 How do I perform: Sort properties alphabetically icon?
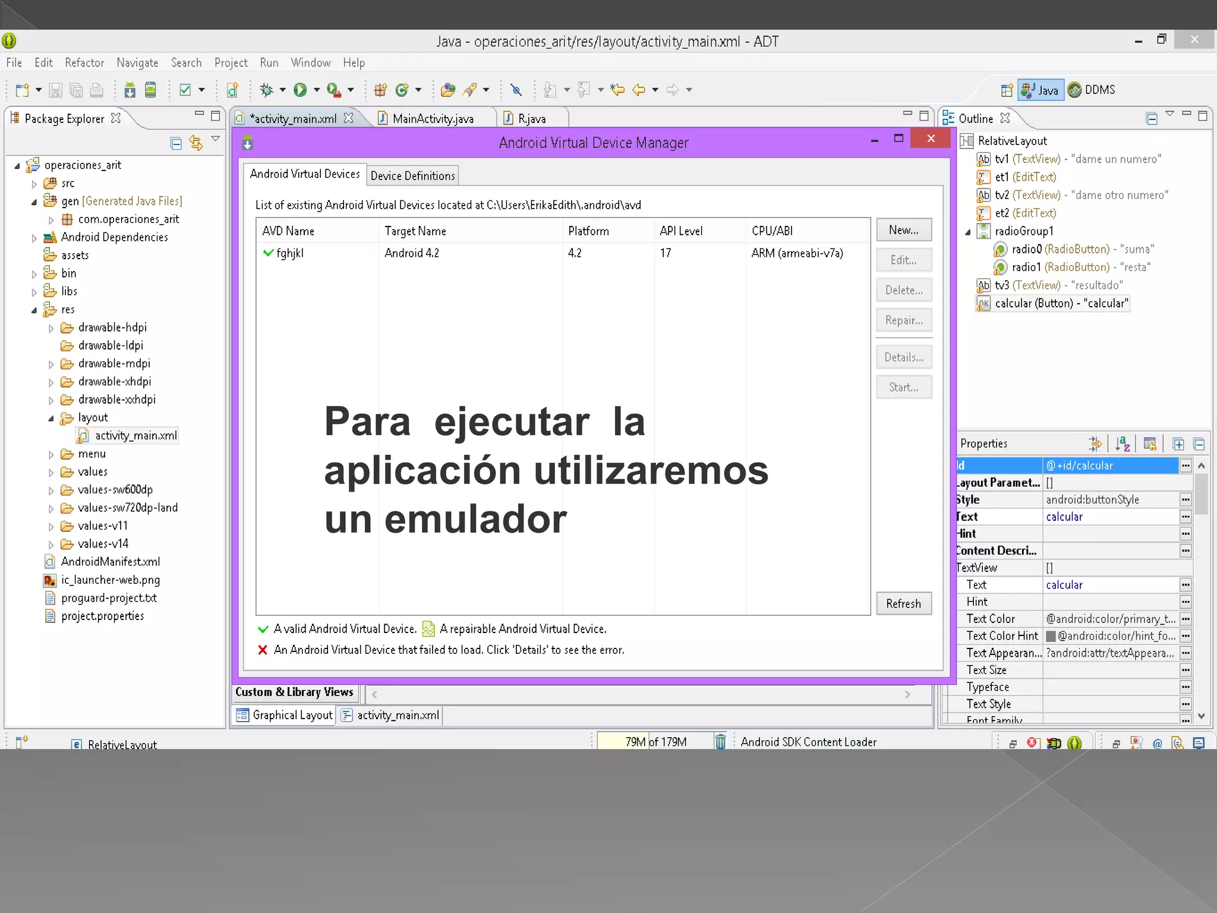(1123, 443)
